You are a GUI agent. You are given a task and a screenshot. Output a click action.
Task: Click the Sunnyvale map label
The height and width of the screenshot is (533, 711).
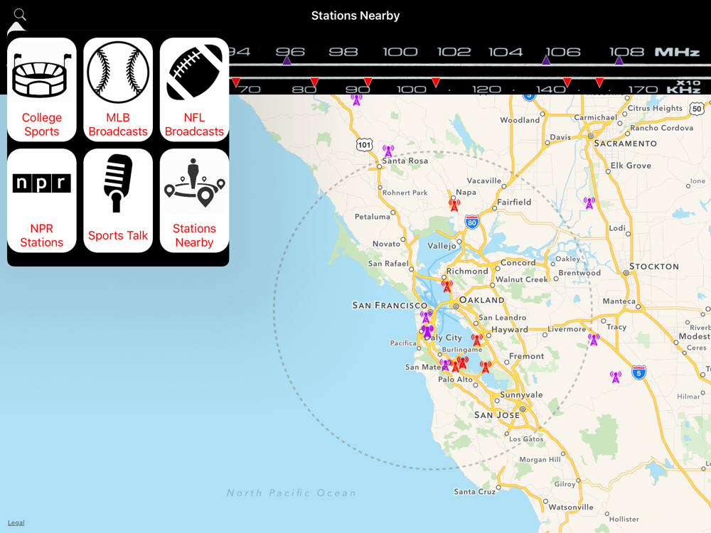pos(521,394)
